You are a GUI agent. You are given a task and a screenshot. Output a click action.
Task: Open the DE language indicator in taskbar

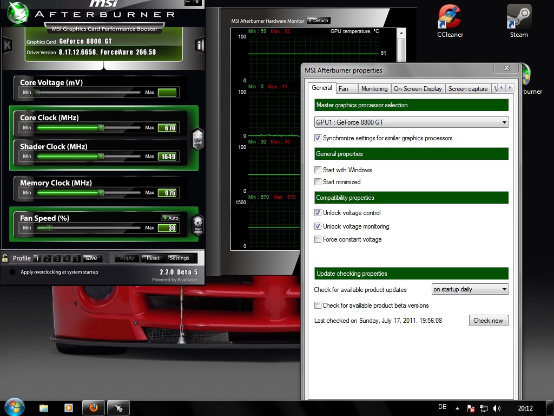(442, 407)
